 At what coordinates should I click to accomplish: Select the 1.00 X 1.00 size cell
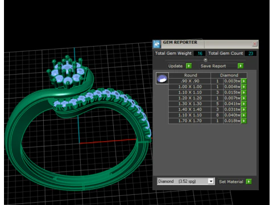[x=190, y=87]
